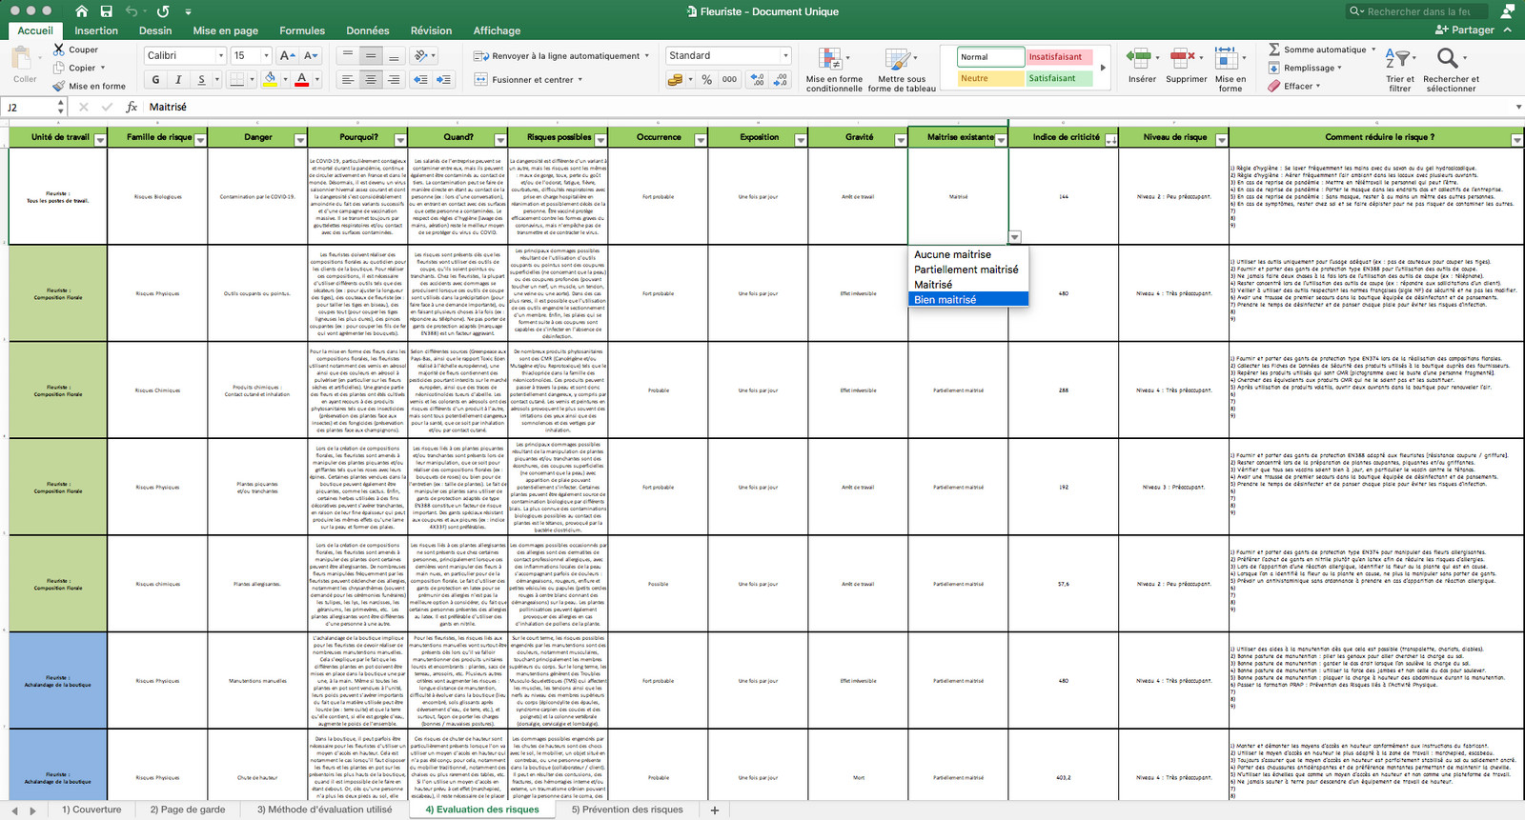Apply the Insatisfaisant cell style

[1055, 57]
